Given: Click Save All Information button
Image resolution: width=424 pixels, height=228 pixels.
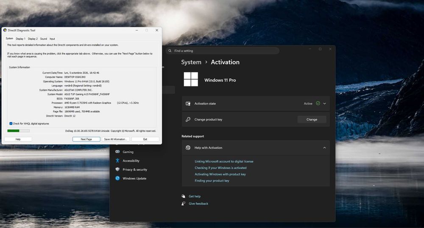Looking at the screenshot, I should [116, 139].
